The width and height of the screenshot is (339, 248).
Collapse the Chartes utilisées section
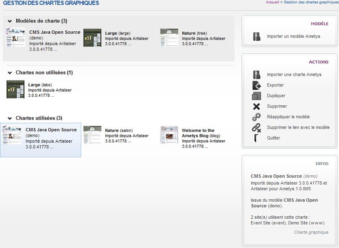pyautogui.click(x=10, y=118)
